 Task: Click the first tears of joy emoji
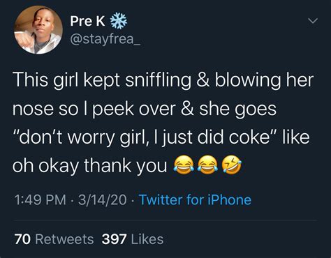(184, 165)
